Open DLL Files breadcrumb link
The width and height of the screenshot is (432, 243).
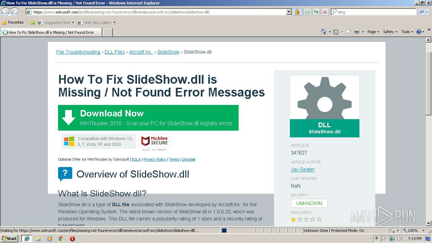115,52
